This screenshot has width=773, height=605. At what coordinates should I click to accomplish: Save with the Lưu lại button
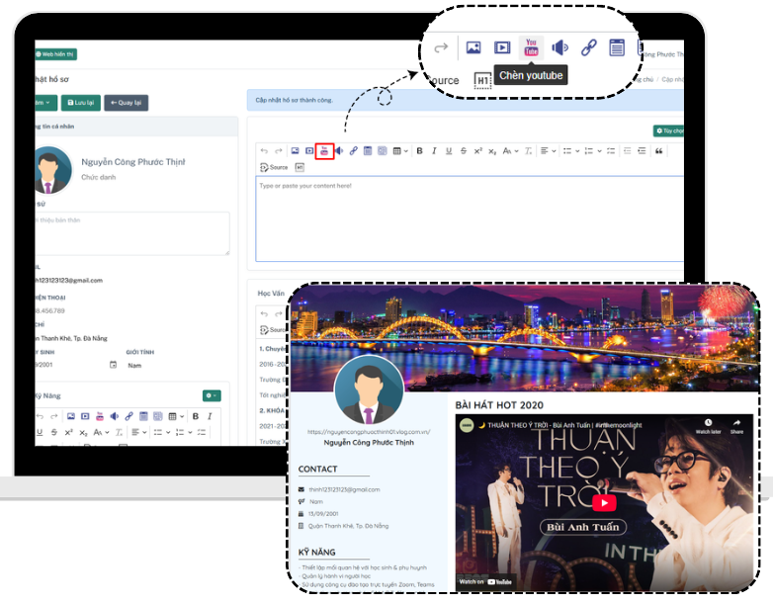click(81, 103)
